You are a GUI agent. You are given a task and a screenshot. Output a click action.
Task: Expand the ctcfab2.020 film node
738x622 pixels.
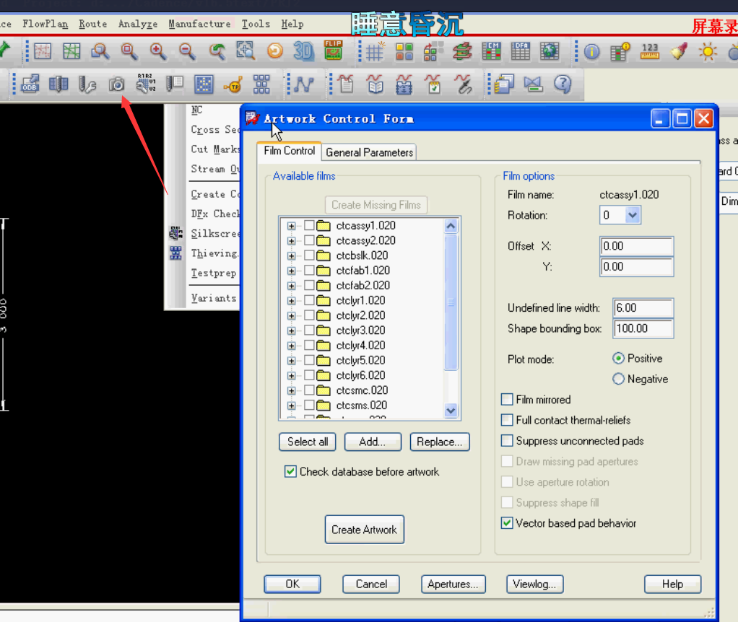291,286
